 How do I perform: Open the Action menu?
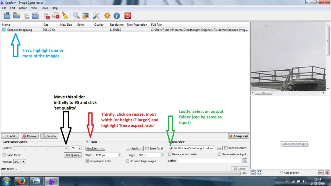click(23, 8)
